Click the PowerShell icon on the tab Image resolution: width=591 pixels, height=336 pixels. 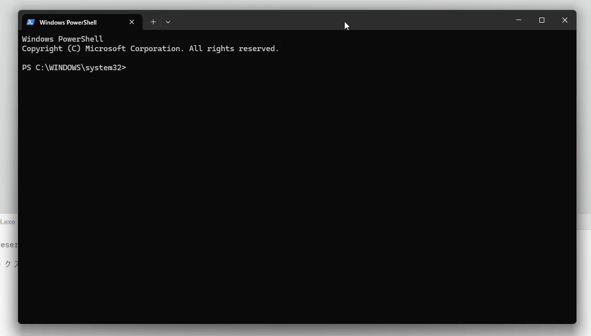pyautogui.click(x=31, y=22)
